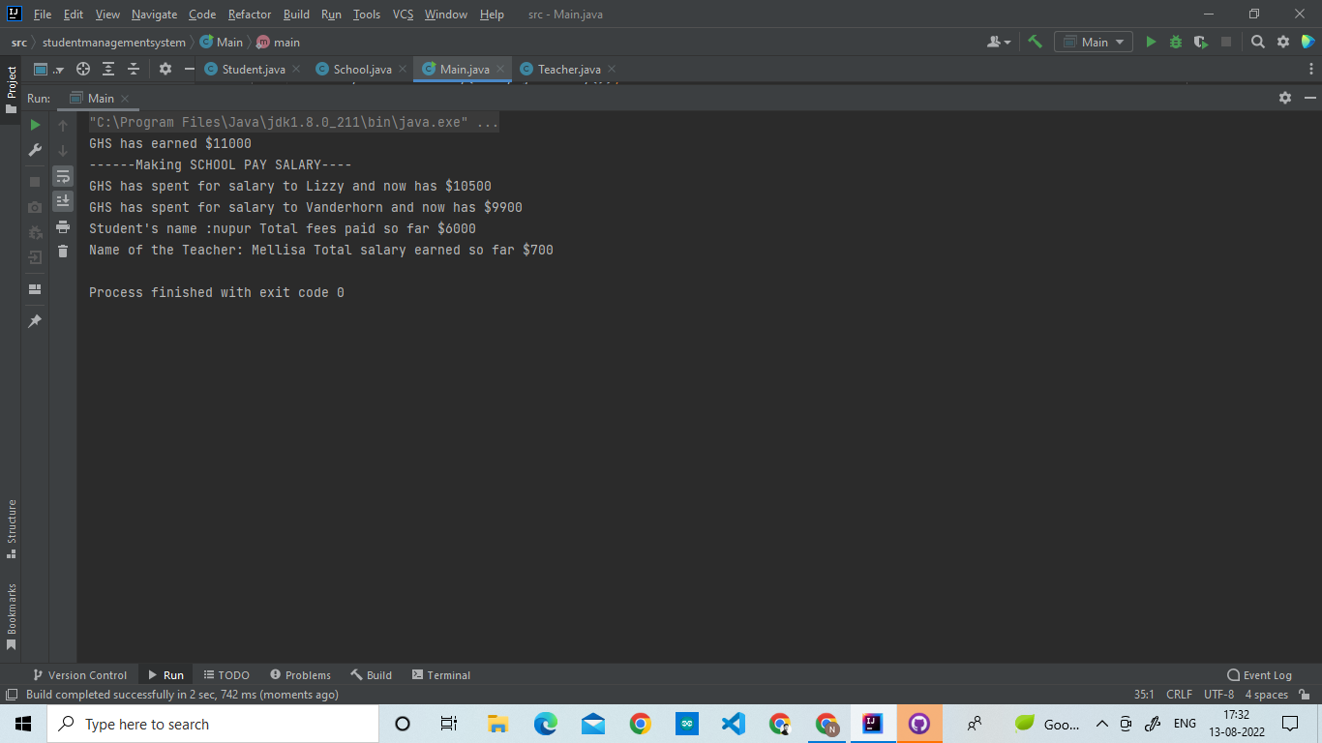
Task: Run Main with coverage
Action: coord(1200,43)
